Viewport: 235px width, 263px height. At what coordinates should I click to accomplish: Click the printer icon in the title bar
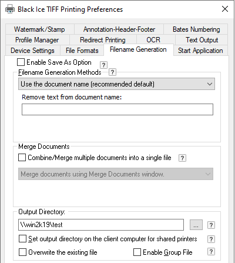[10, 9]
